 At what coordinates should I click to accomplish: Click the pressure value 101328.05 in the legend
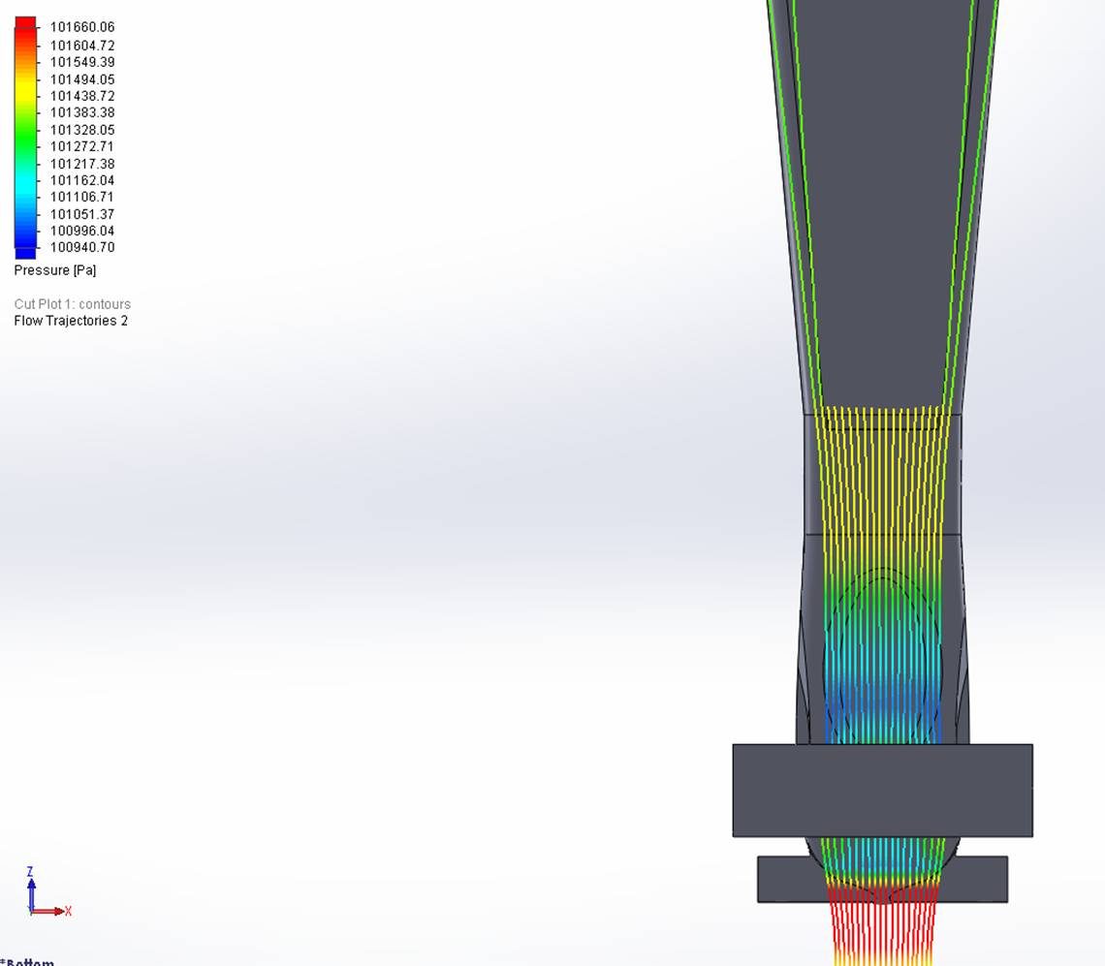(x=82, y=129)
